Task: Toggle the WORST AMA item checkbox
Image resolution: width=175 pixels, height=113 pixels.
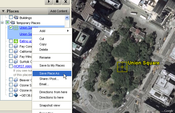Action: [11, 66]
